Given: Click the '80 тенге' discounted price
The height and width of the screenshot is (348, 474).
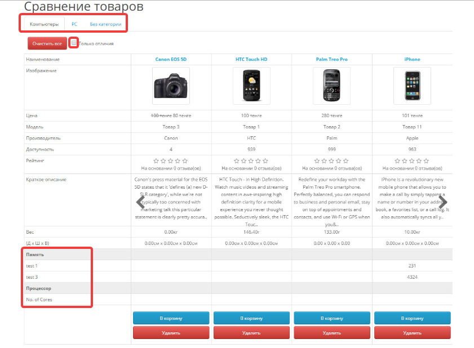Looking at the screenshot, I should 181,115.
